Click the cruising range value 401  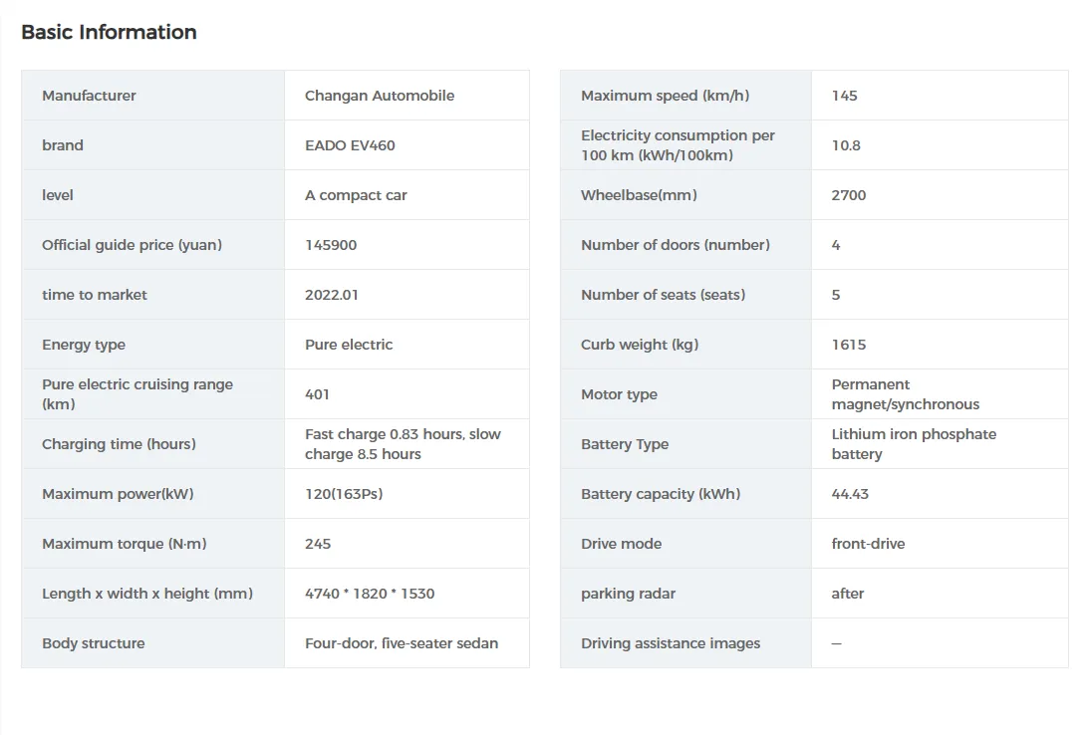(317, 394)
